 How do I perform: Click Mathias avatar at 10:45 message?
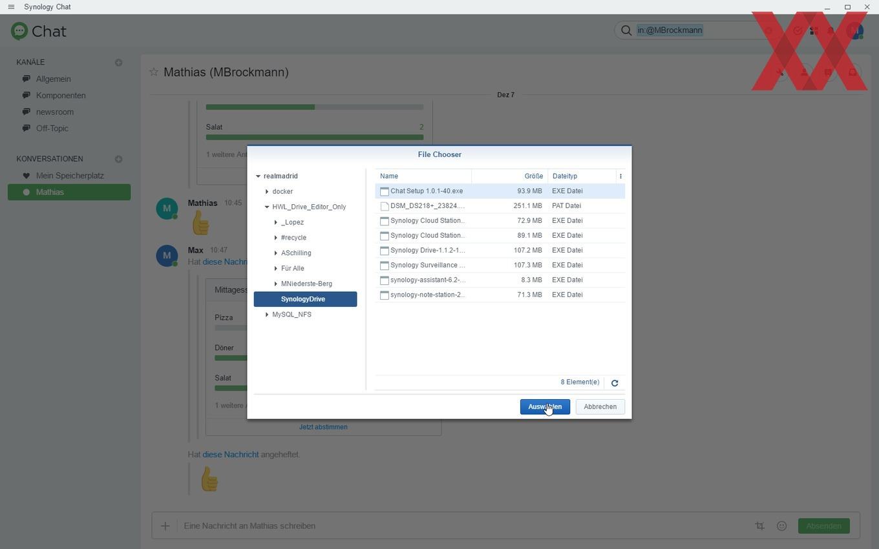167,209
